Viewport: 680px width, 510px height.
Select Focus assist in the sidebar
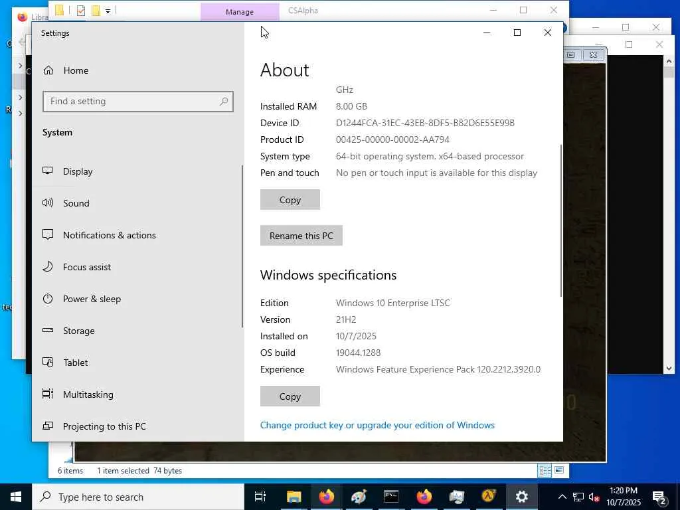click(76, 267)
